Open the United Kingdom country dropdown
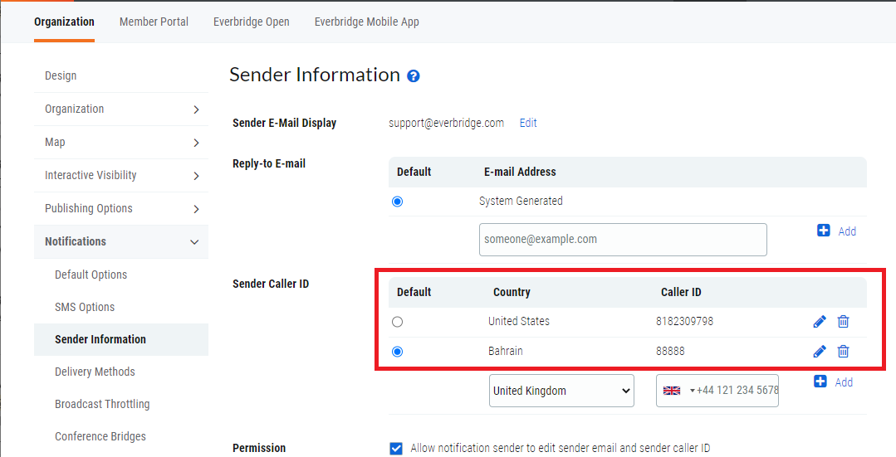The width and height of the screenshot is (896, 457). point(561,391)
